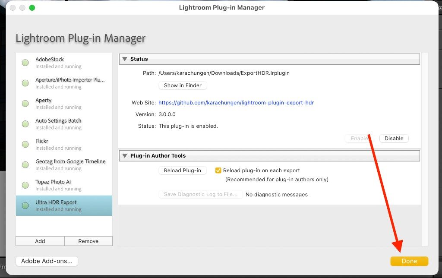442x278 pixels.
Task: Click the Plug-in Author Tools header bar
Action: click(x=269, y=156)
